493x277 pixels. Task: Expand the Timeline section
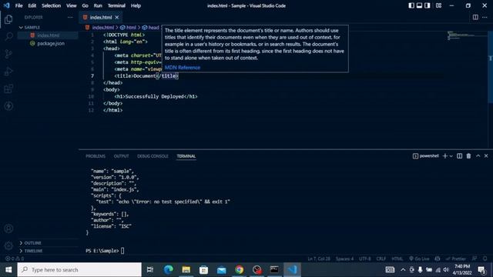(x=47, y=251)
